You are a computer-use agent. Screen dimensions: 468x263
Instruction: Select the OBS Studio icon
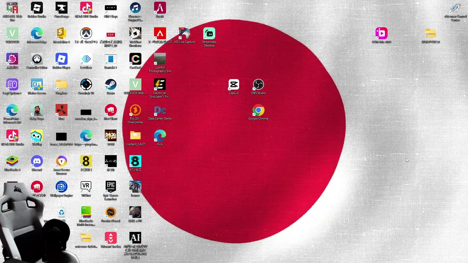(258, 85)
